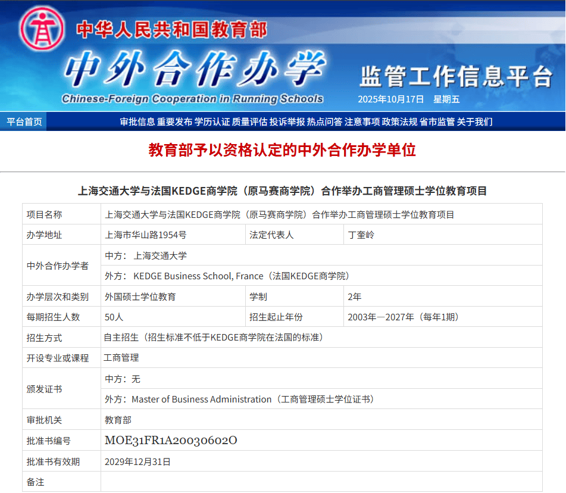Open 关于我们 page link
The width and height of the screenshot is (566, 493).
point(475,121)
